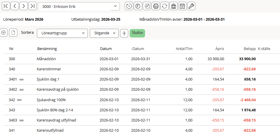This screenshot has height=134, width=280.
Task: Click the green Slutlön button
Action: click(137, 33)
